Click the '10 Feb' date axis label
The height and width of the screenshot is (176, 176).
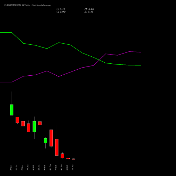(x=73, y=168)
